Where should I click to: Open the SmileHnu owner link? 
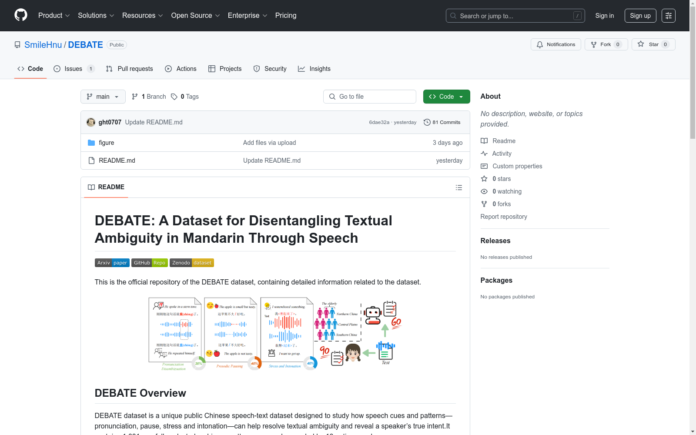coord(43,45)
